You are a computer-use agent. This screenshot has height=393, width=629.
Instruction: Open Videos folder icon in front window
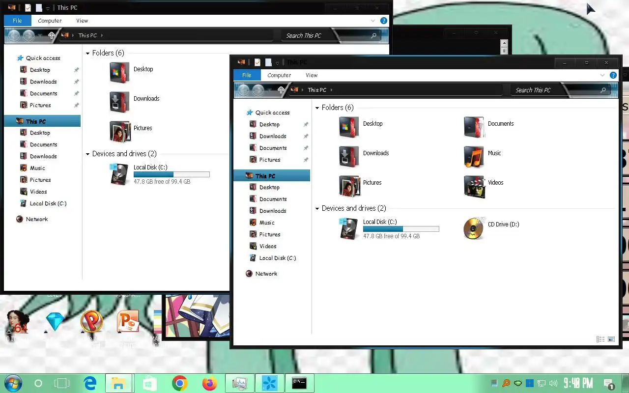pyautogui.click(x=474, y=186)
